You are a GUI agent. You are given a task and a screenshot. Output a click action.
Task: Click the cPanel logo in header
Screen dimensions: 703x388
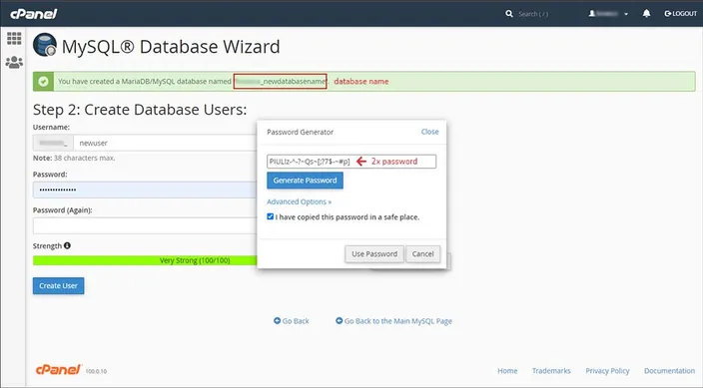tap(34, 14)
